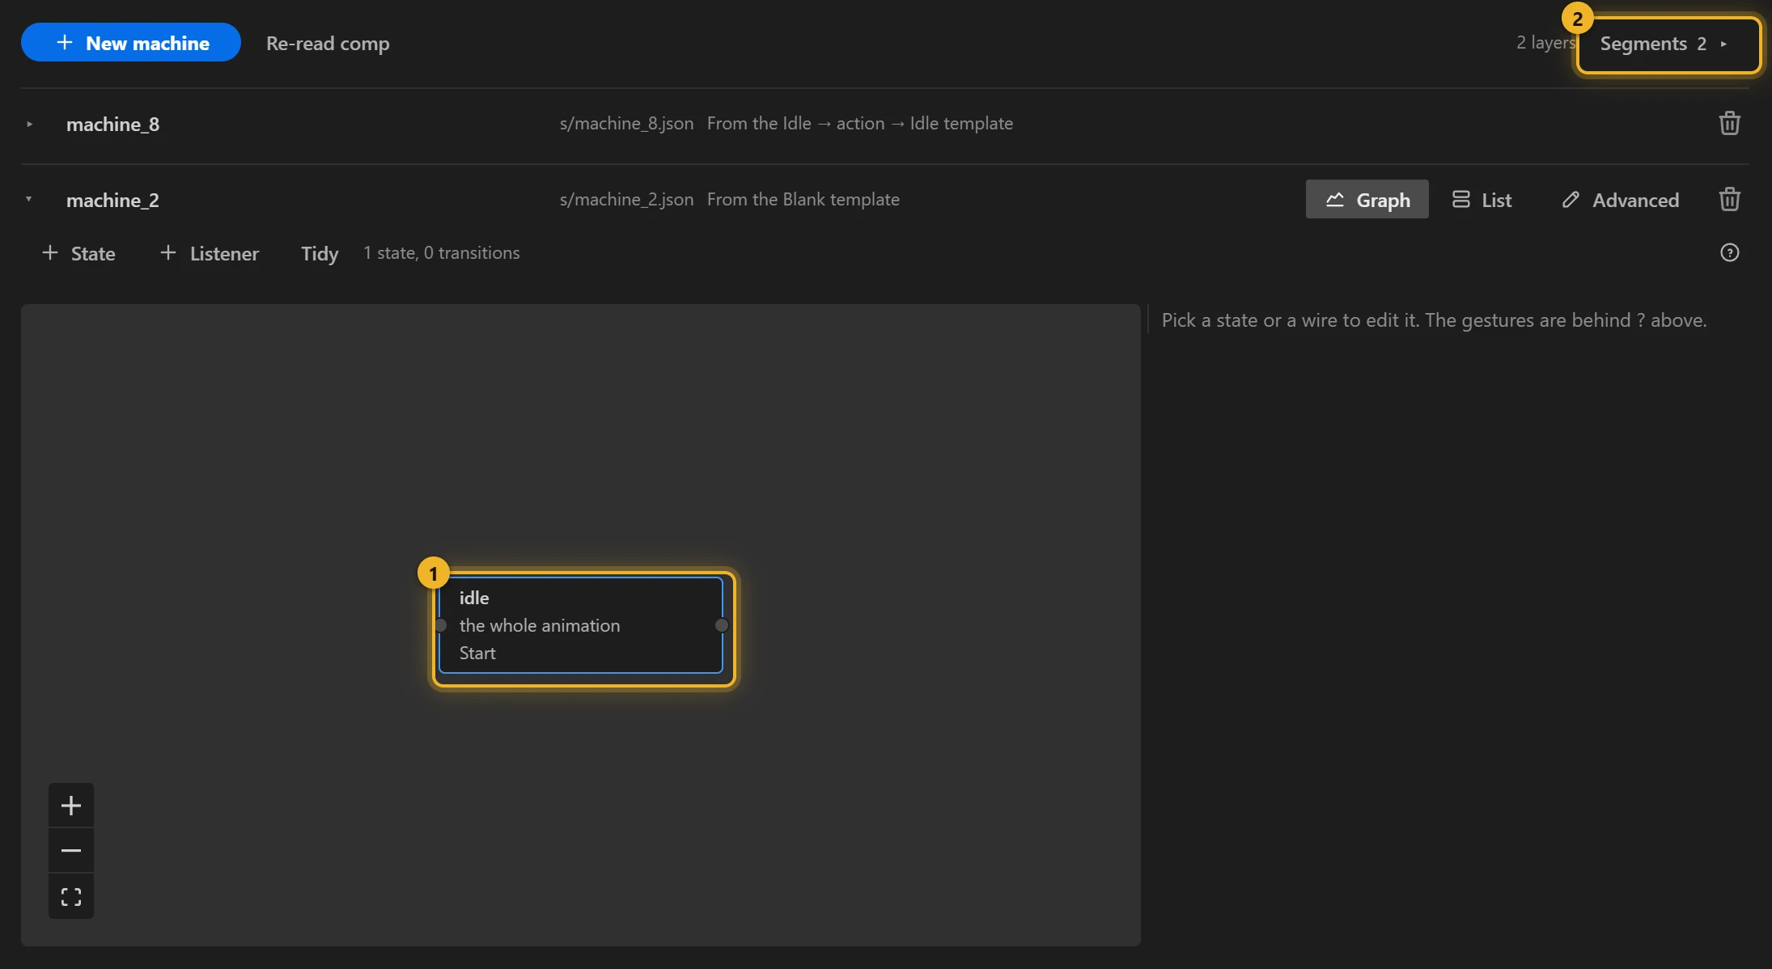Screen dimensions: 1772x969
Task: Switch machine_2 to Graph view
Action: click(1367, 199)
